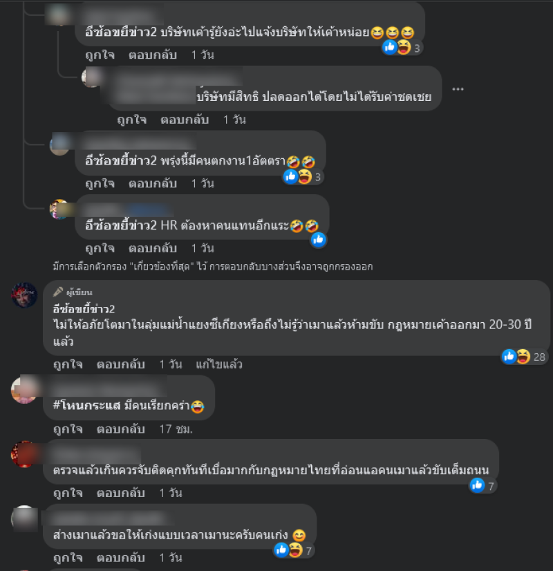Show the 7 likes on the ตรวจแล้วเกินควร comment
553x571 pixels.
coord(483,486)
